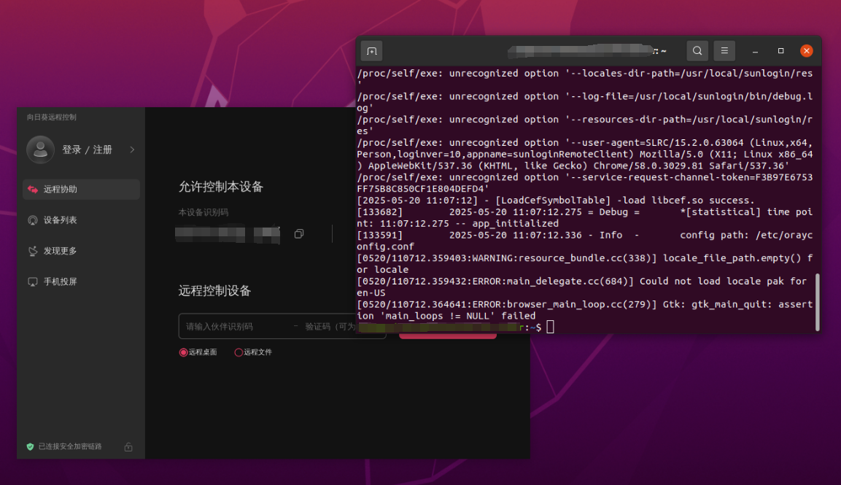The height and width of the screenshot is (485, 841).
Task: Click the 手机投屏 screen icon
Action: (x=32, y=282)
